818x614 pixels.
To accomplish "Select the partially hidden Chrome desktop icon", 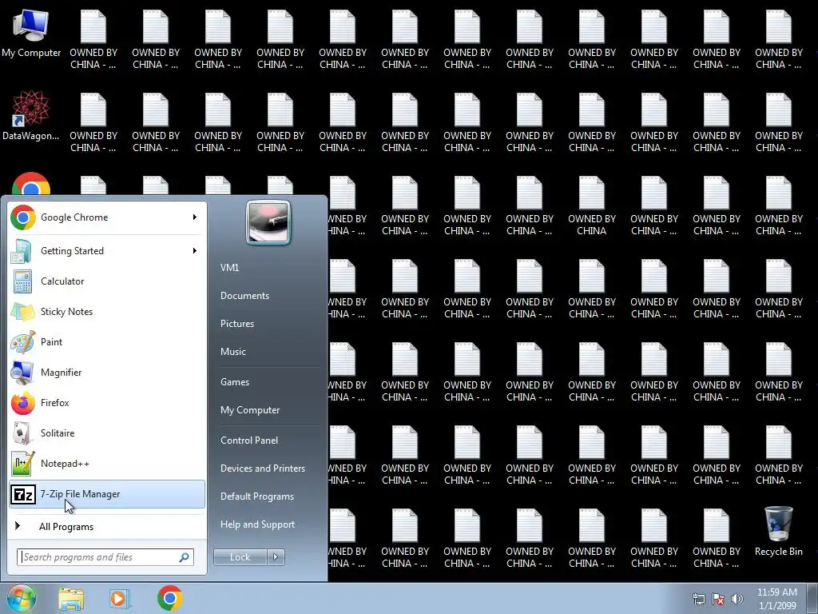I will pyautogui.click(x=31, y=184).
